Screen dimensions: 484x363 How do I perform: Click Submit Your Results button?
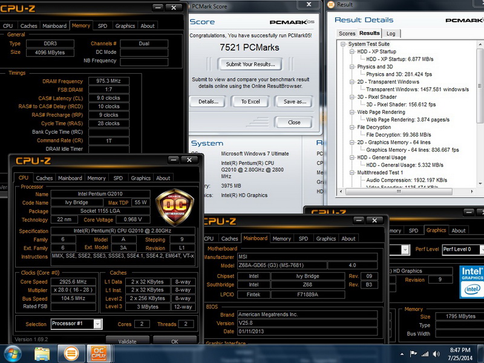pyautogui.click(x=250, y=64)
